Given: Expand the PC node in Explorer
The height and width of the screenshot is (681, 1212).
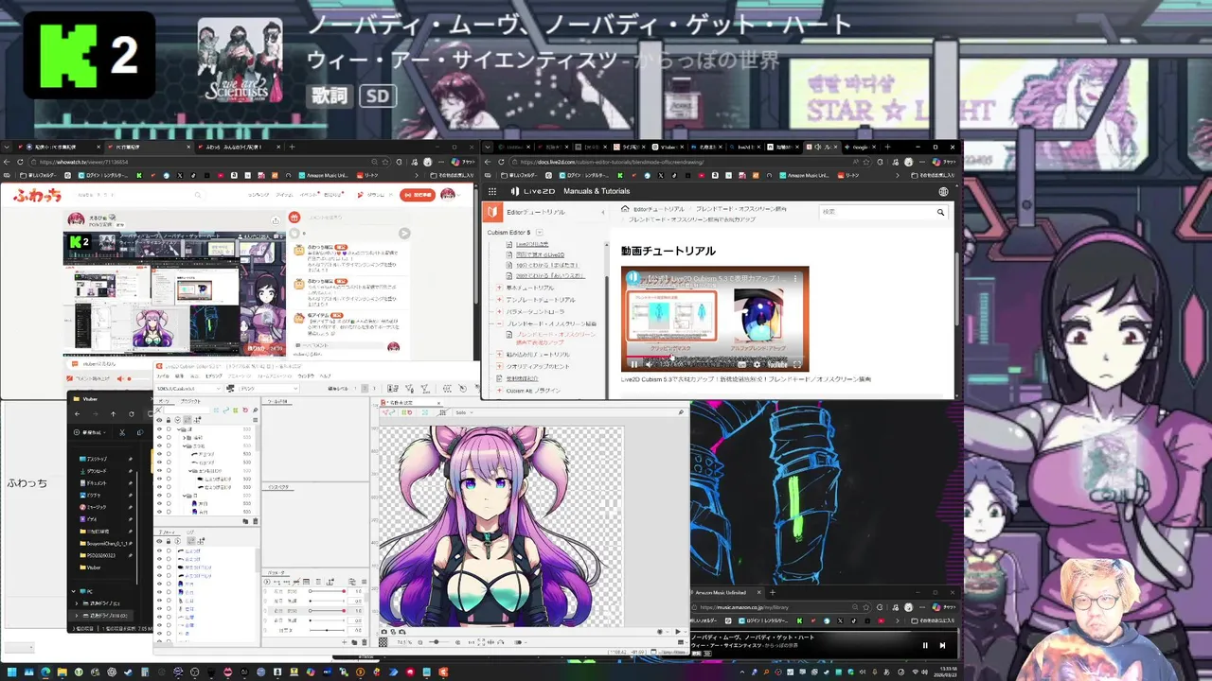Looking at the screenshot, I should pos(74,591).
